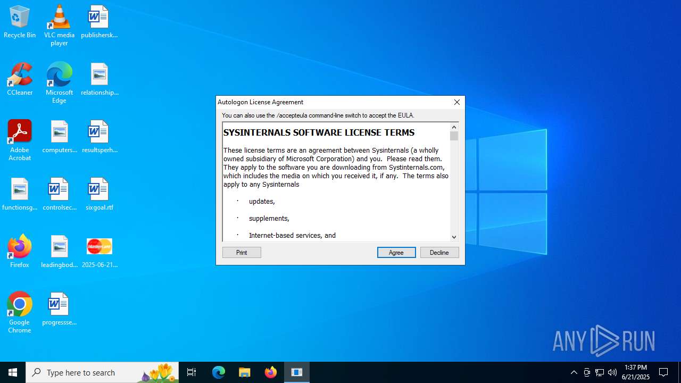Click the license text scroll-up arrow
Image resolution: width=681 pixels, height=383 pixels.
pos(454,127)
